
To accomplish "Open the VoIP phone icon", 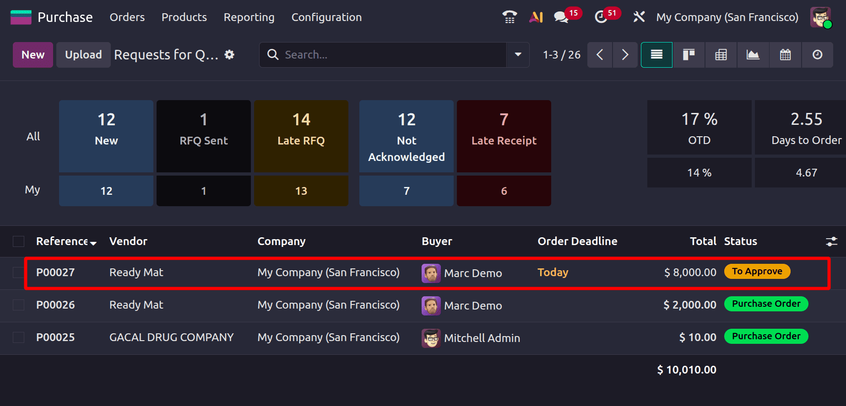I will coord(510,17).
